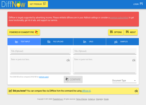Click the Login person icon
Image resolution: width=146 pixels, height=105 pixels.
(x=141, y=4)
